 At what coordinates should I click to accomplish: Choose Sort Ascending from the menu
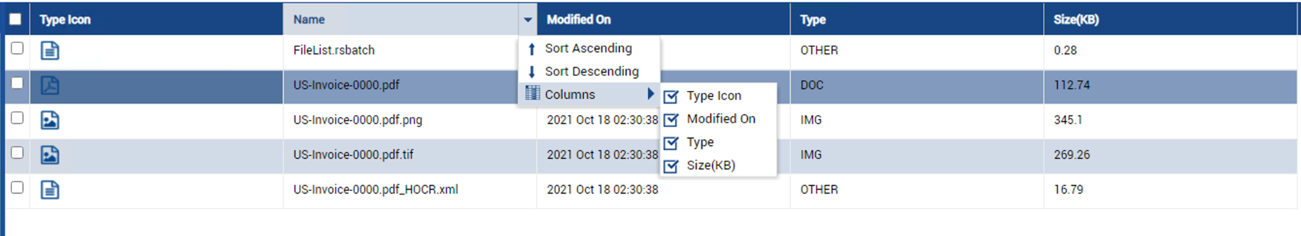[590, 48]
